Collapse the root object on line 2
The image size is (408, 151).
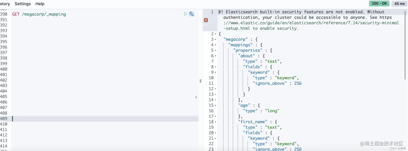pyautogui.click(x=216, y=34)
